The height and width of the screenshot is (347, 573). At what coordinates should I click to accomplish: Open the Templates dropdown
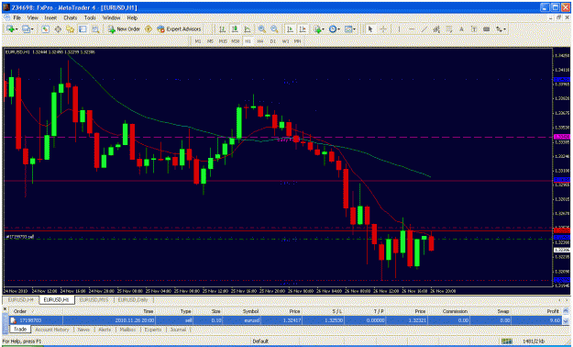(x=349, y=29)
